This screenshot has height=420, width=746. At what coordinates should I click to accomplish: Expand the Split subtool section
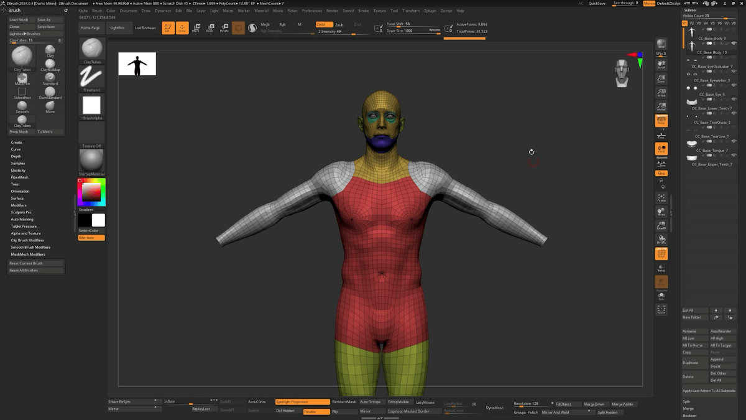pyautogui.click(x=687, y=401)
